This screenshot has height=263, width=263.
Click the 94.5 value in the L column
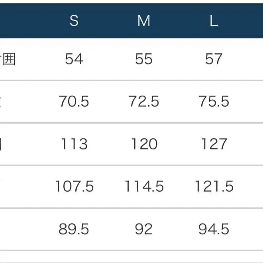point(214,229)
